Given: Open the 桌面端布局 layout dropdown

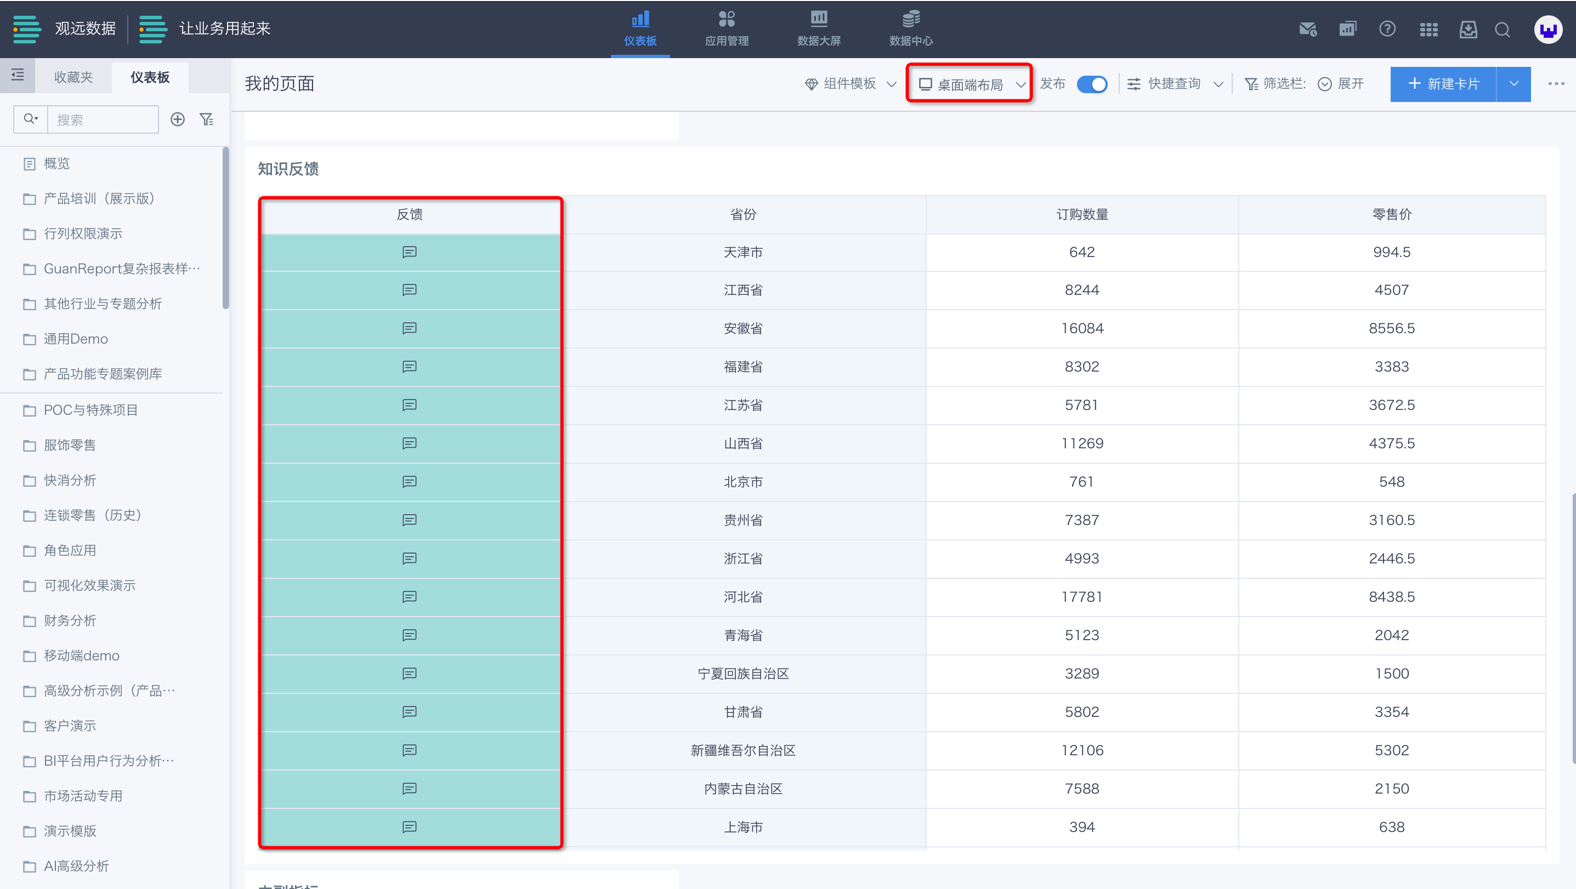Looking at the screenshot, I should 970,84.
